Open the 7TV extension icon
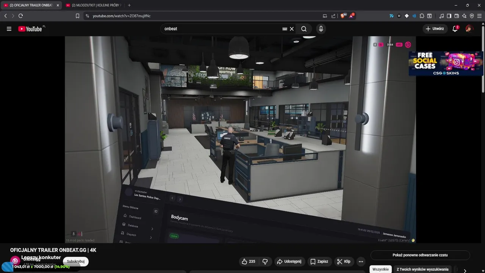 pyautogui.click(x=391, y=16)
